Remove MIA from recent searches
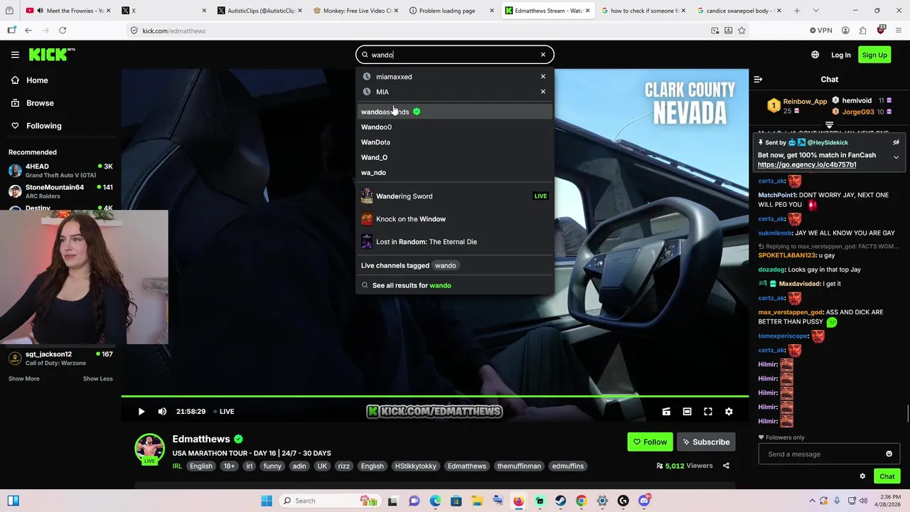Image resolution: width=910 pixels, height=512 pixels. (543, 92)
